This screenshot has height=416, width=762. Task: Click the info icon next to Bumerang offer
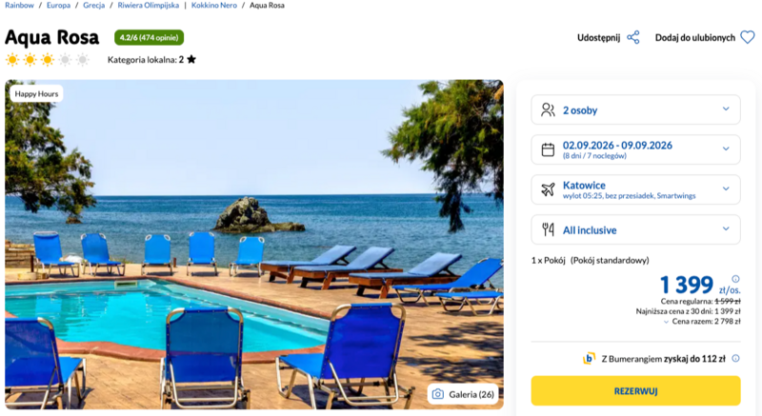(x=735, y=358)
